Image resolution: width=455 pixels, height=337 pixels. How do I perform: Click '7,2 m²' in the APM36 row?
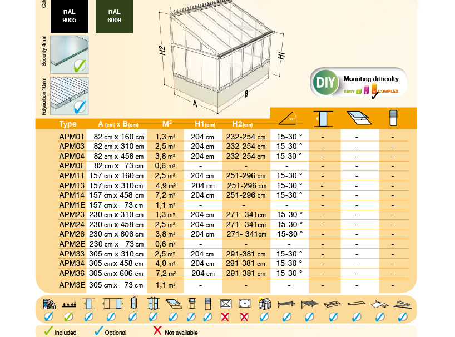(165, 273)
